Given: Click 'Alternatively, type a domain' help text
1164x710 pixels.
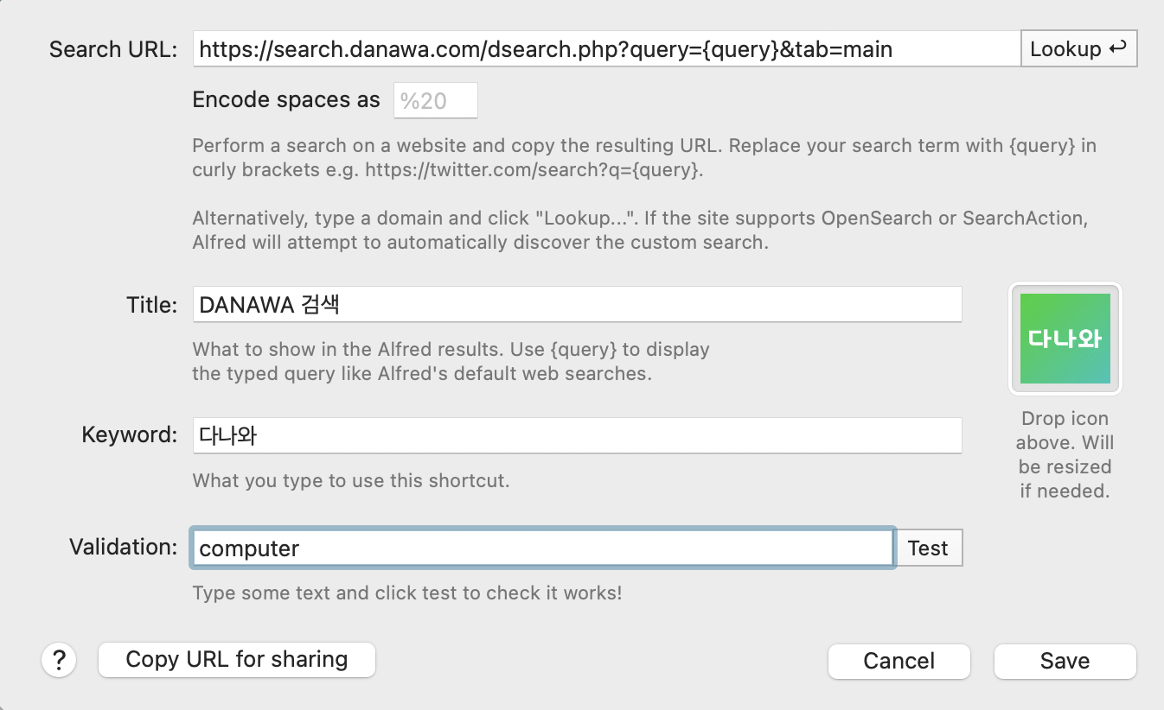Looking at the screenshot, I should pyautogui.click(x=640, y=231).
